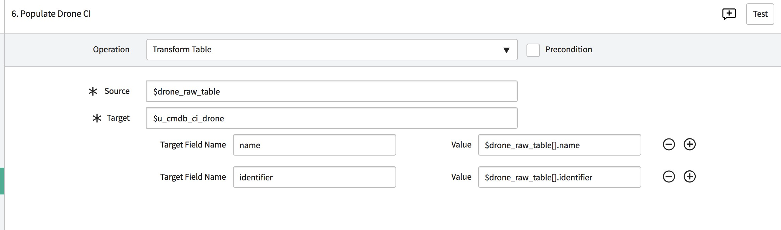Click the green step marker on left edge
This screenshot has width=781, height=230.
coord(2,181)
